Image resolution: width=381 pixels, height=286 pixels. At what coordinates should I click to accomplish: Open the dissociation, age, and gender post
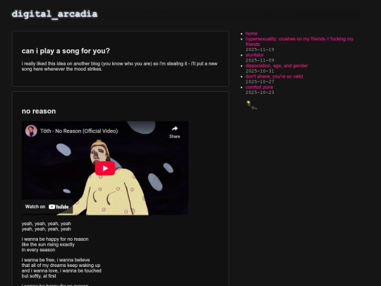tap(277, 66)
